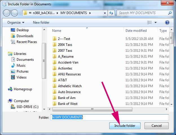The width and height of the screenshot is (176, 135).
Task: Click the Folder path text field
Action: pyautogui.click(x=109, y=117)
